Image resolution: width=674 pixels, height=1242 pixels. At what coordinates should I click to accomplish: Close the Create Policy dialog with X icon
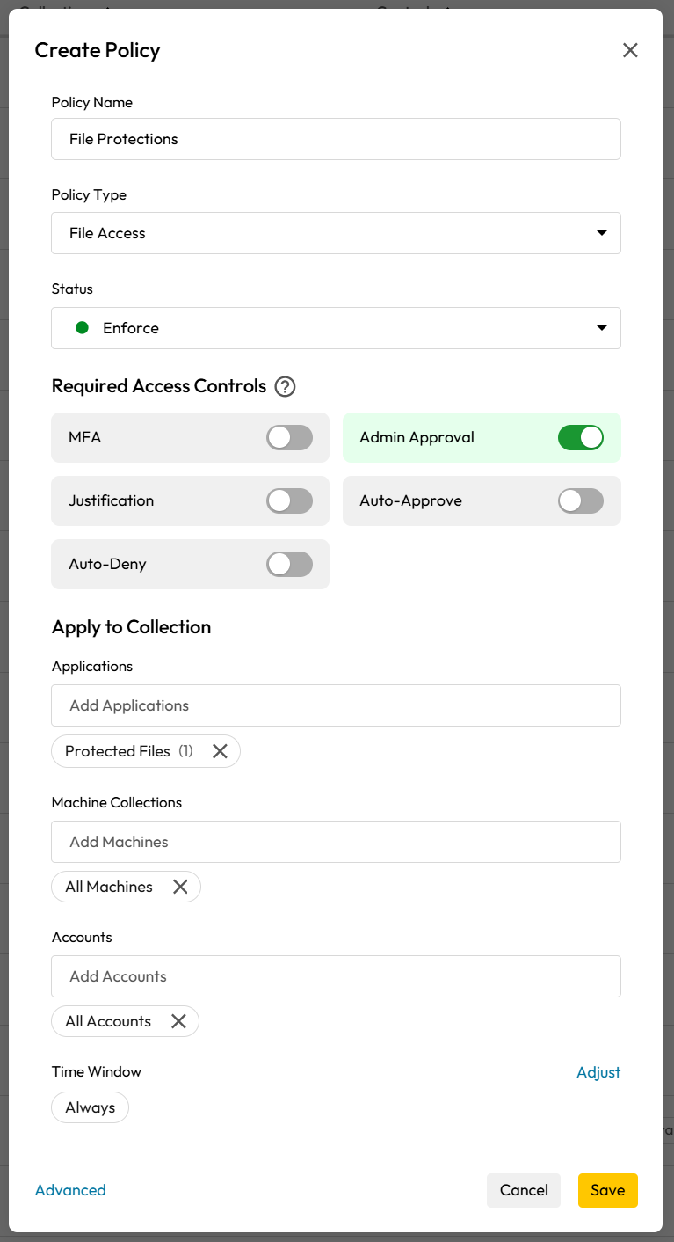point(630,50)
